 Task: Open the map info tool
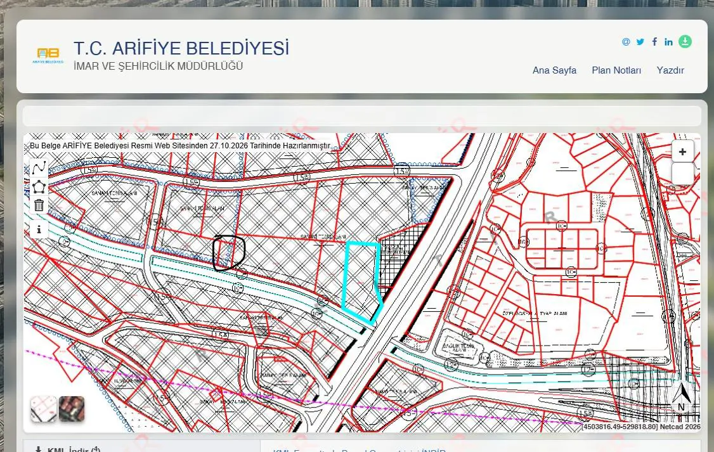(x=39, y=229)
